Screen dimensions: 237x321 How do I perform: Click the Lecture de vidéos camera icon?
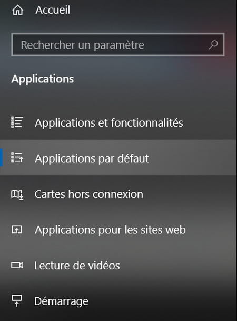click(17, 266)
